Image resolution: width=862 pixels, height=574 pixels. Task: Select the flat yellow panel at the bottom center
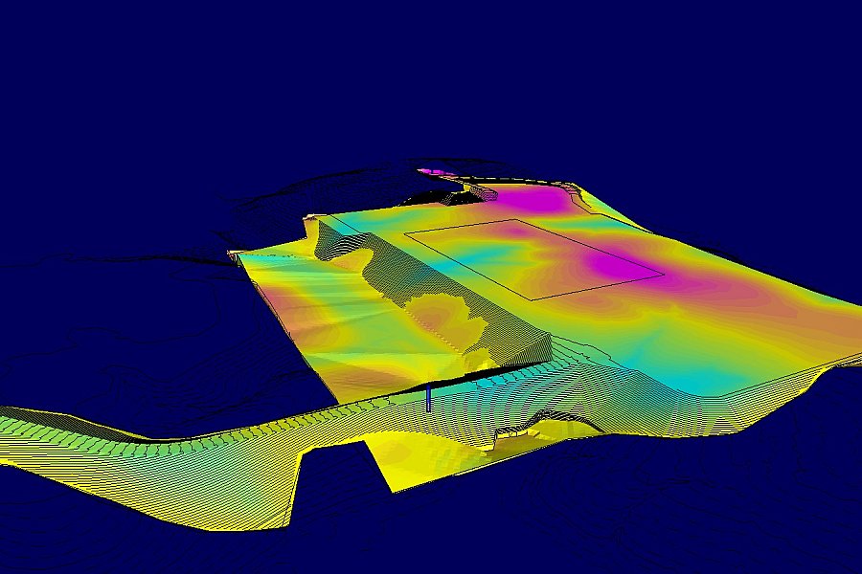(x=412, y=459)
